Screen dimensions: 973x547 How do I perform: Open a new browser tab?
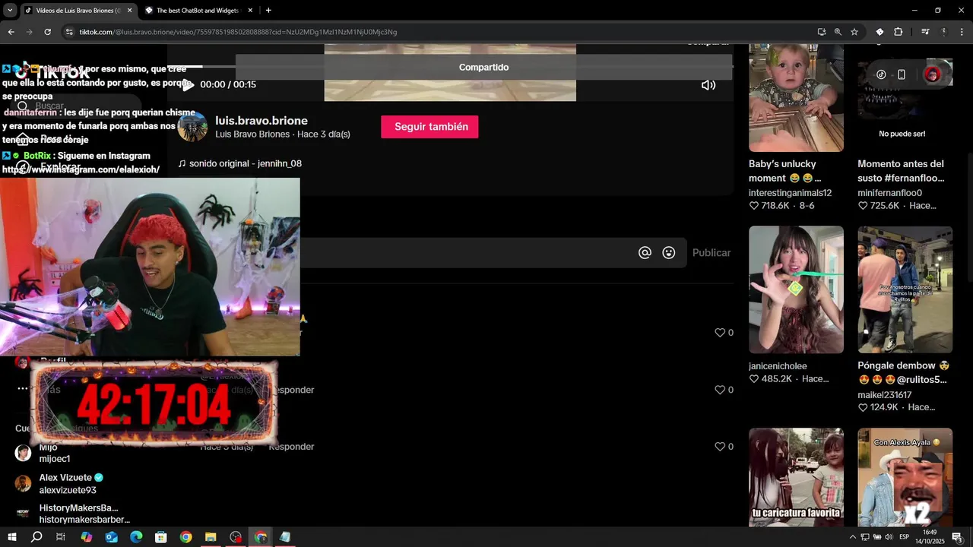pos(268,11)
